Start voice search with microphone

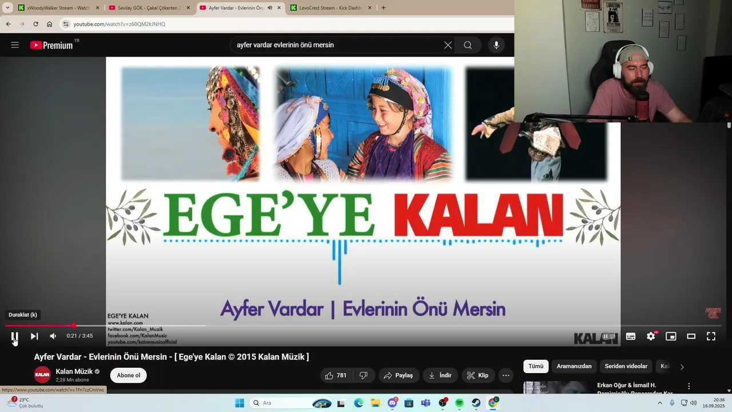tap(496, 45)
